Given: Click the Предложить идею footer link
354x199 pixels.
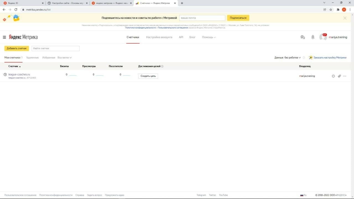Looking at the screenshot, I should coord(114,195).
